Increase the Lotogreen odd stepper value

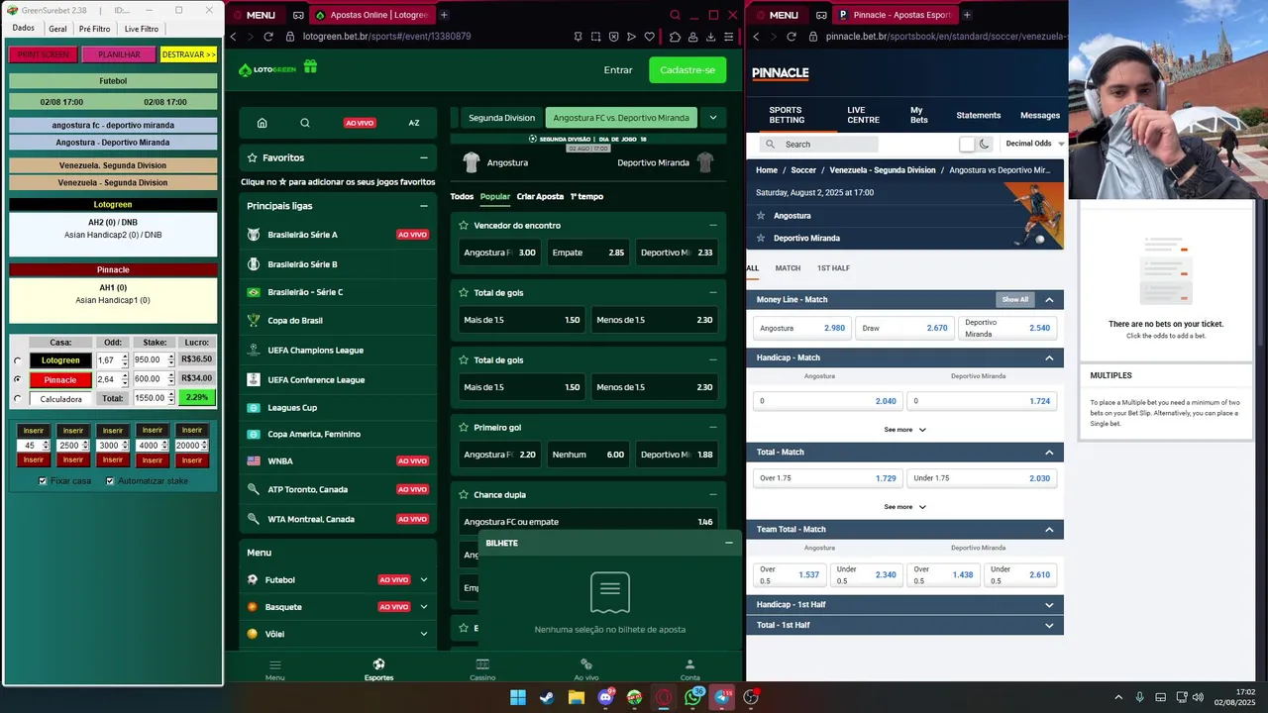125,356
